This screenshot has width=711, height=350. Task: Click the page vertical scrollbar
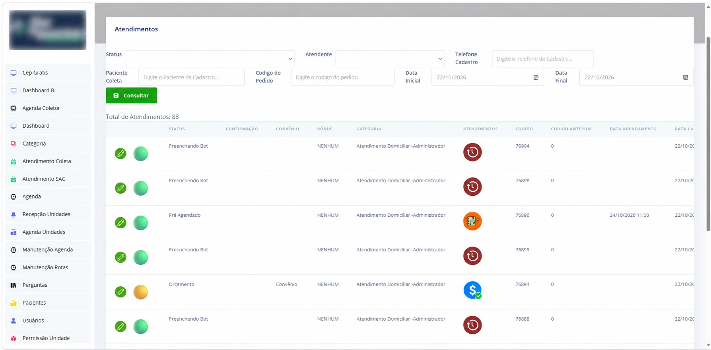708,134
